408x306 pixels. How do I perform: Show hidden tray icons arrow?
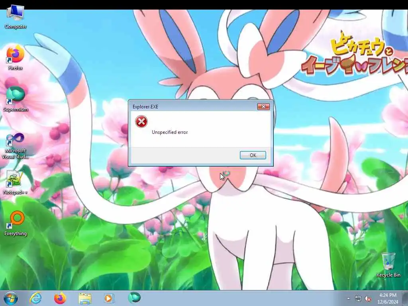click(348, 299)
